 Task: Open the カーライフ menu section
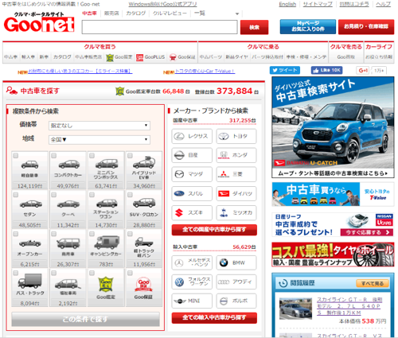[x=379, y=47]
